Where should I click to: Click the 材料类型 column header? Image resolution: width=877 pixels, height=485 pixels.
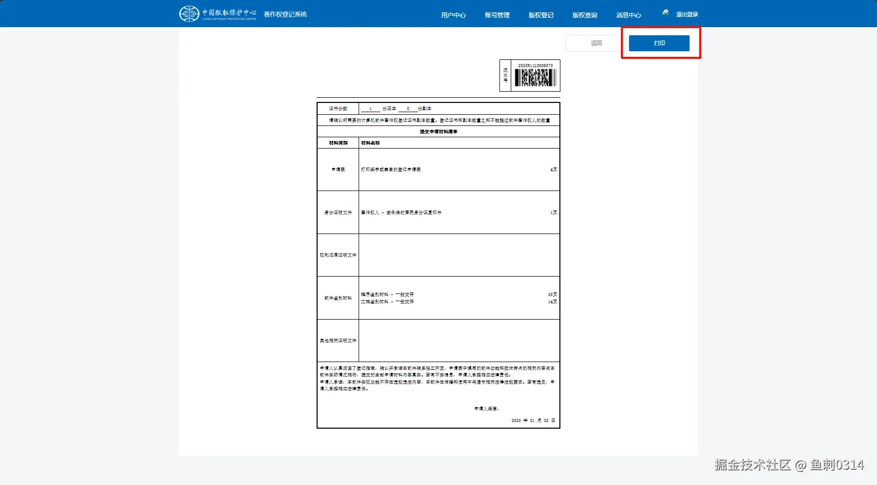[338, 143]
